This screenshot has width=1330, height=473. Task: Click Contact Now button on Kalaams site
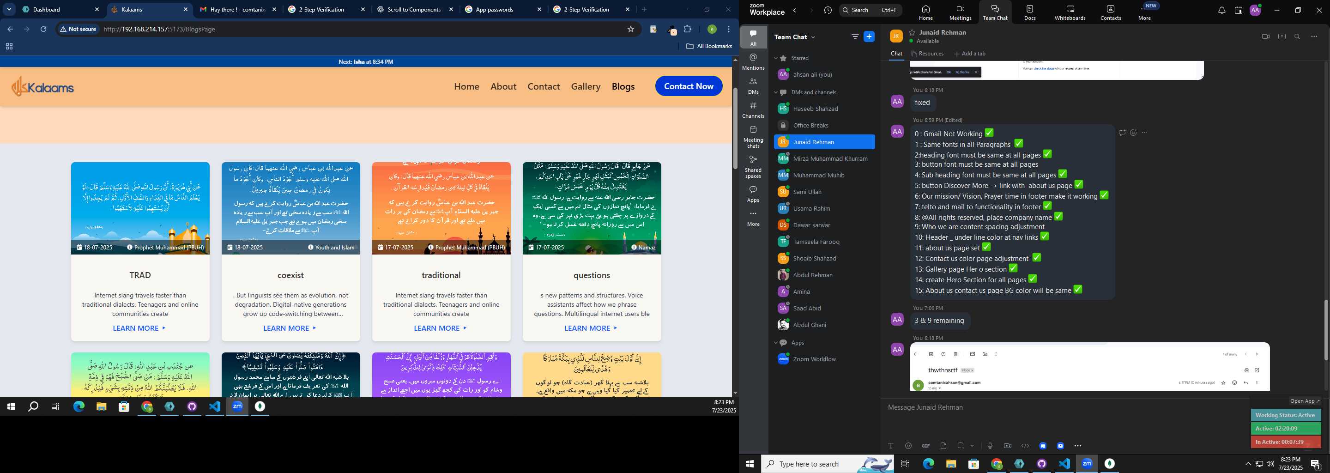point(689,86)
